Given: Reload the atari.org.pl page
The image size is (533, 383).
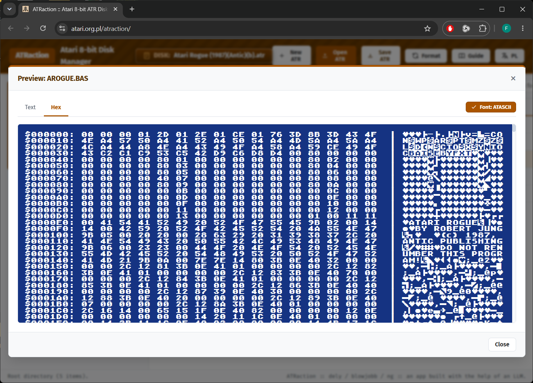Looking at the screenshot, I should tap(43, 28).
